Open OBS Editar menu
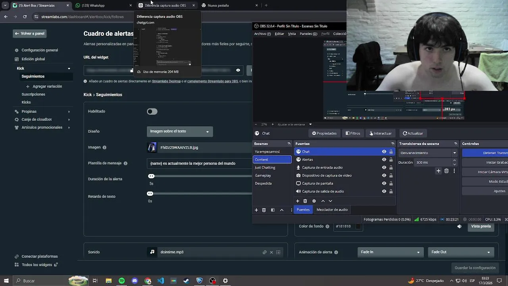508x286 pixels. tap(279, 34)
